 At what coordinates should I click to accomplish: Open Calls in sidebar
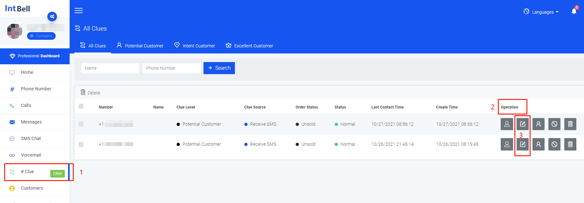click(x=35, y=106)
